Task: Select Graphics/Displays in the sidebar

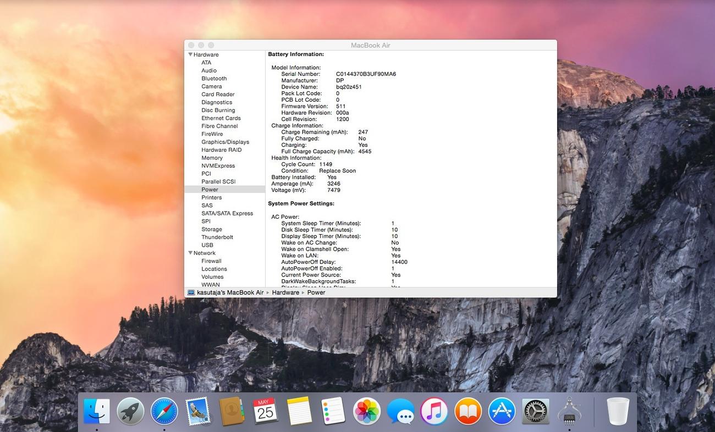Action: coord(225,142)
